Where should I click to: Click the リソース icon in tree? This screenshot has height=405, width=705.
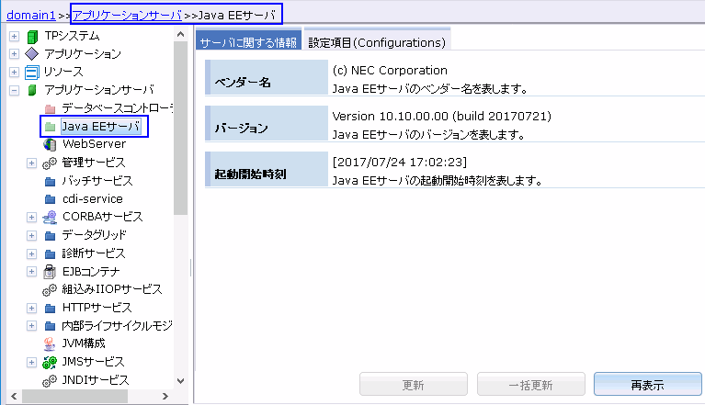click(x=32, y=73)
